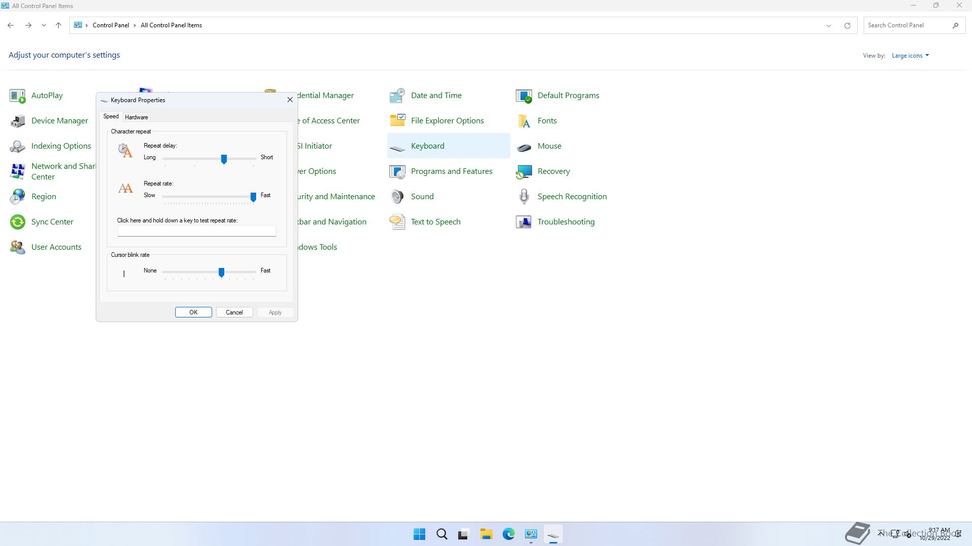Launch Microsoft Edge from the taskbar
Viewport: 972px width, 546px height.
tap(508, 534)
